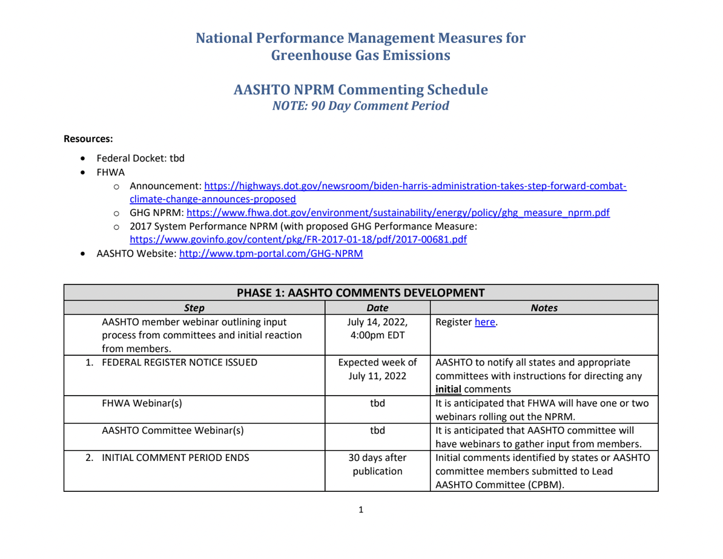Click the 'Step' column header
Screen dimensions: 723x559
point(194,308)
